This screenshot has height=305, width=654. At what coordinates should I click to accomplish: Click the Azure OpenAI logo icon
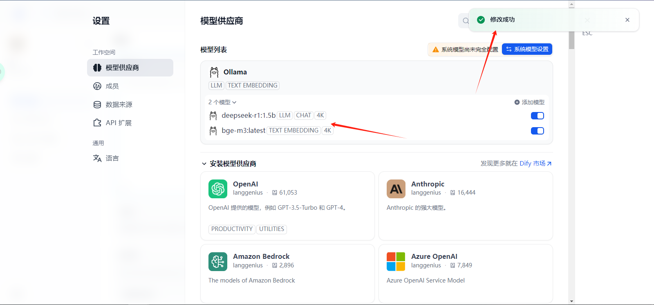(396, 262)
